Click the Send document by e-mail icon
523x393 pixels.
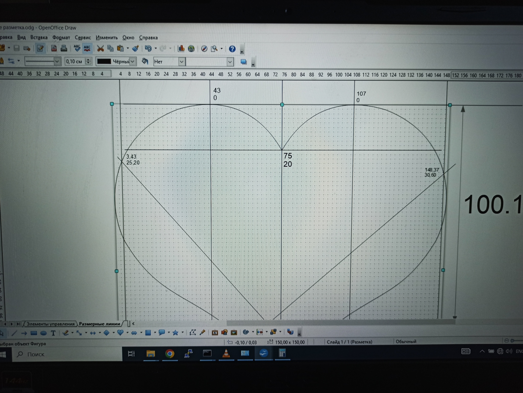[x=27, y=48]
